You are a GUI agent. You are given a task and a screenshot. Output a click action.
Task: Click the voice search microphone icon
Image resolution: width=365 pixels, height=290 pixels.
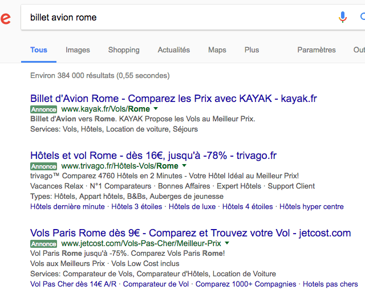pyautogui.click(x=342, y=17)
